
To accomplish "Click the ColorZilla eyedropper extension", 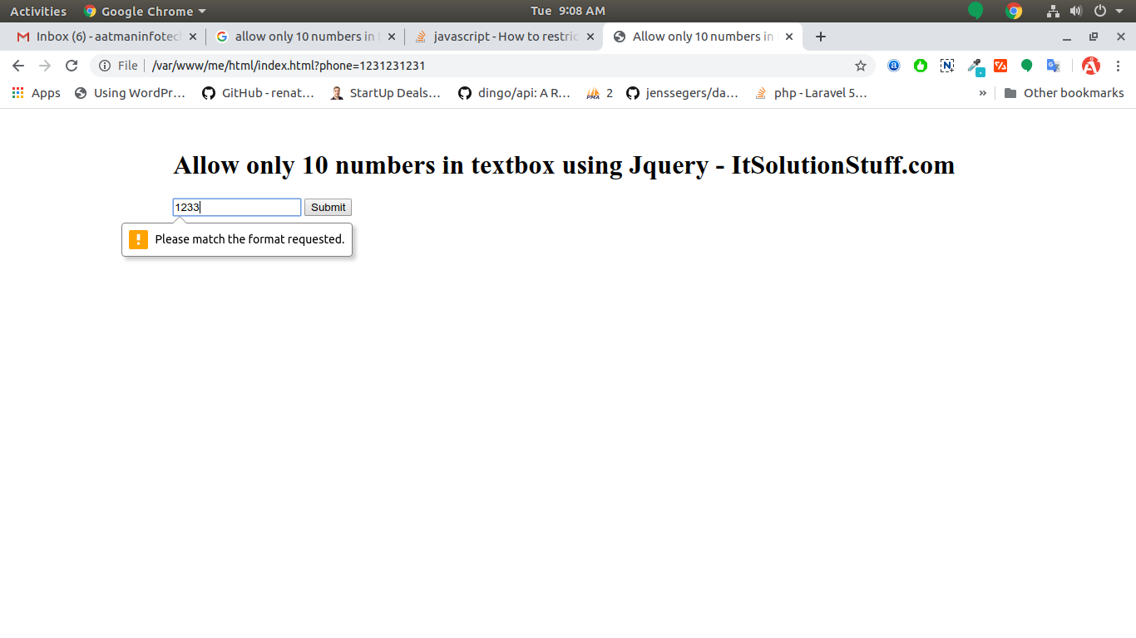I will pos(975,66).
